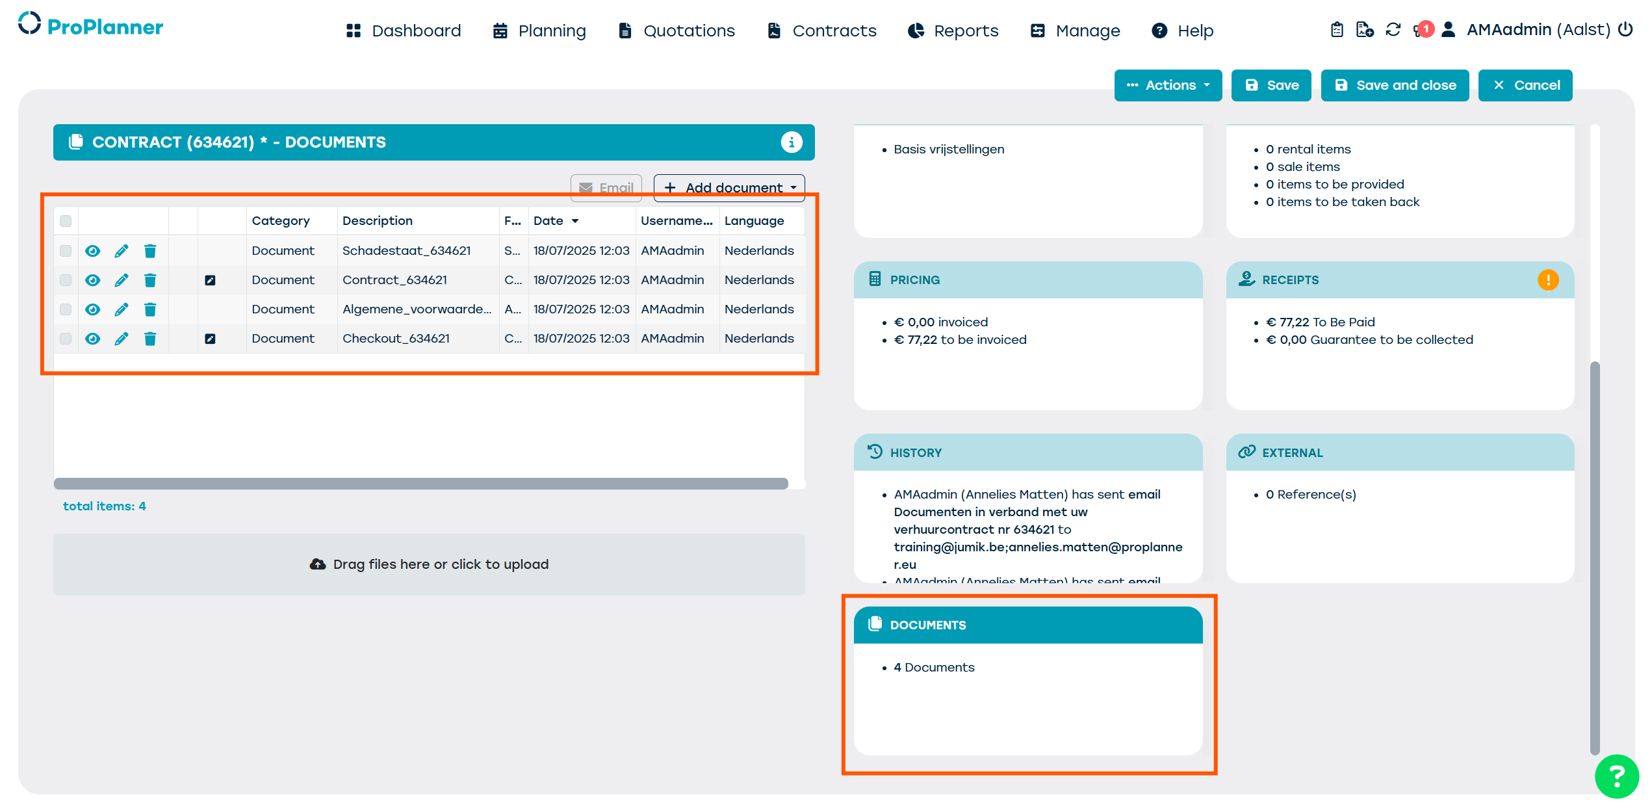
Task: Go to the Planning menu
Action: 539,31
